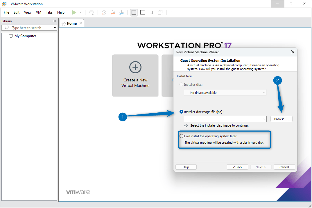Open the library search filter dropdown arrow
Image resolution: width=312 pixels, height=208 pixels.
click(x=55, y=28)
